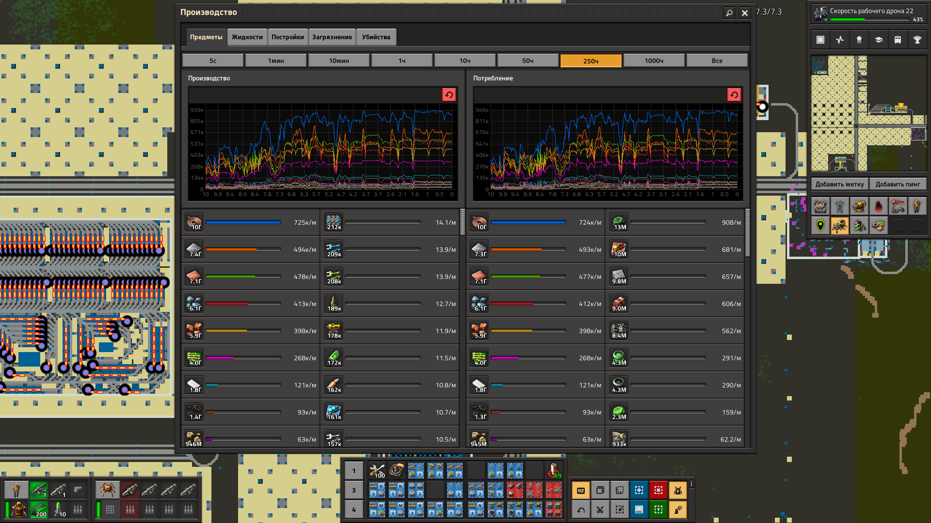931x523 pixels.
Task: Select quickbar row number 3
Action: [x=354, y=490]
